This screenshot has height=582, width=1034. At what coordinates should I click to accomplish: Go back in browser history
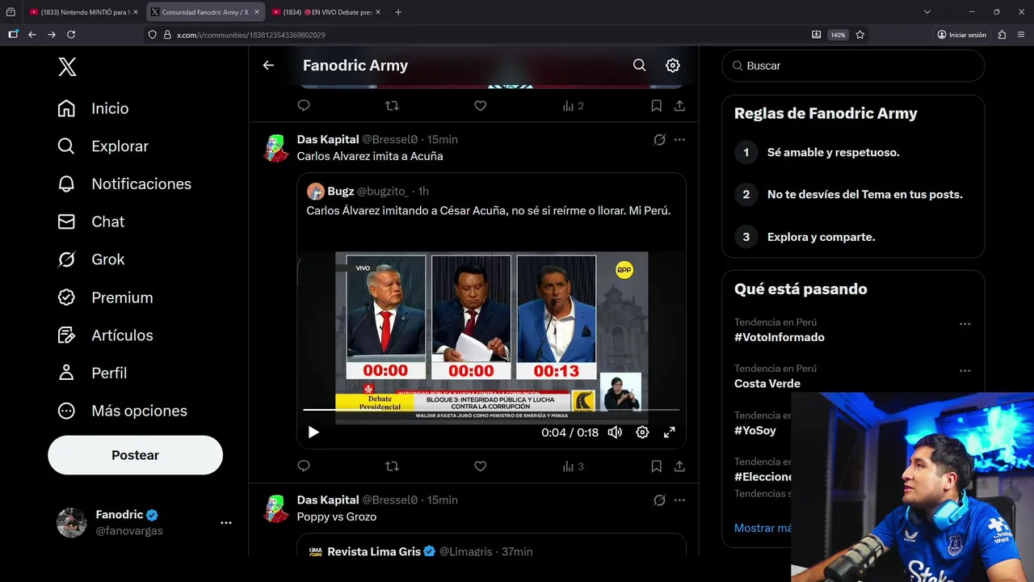[32, 35]
